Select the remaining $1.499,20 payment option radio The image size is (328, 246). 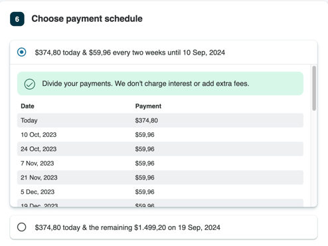coord(22,227)
